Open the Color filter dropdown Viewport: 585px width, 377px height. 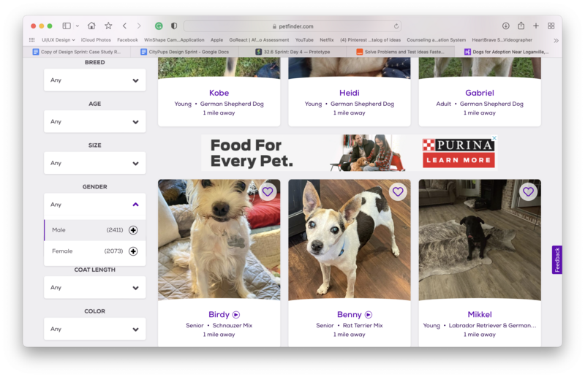click(x=95, y=329)
